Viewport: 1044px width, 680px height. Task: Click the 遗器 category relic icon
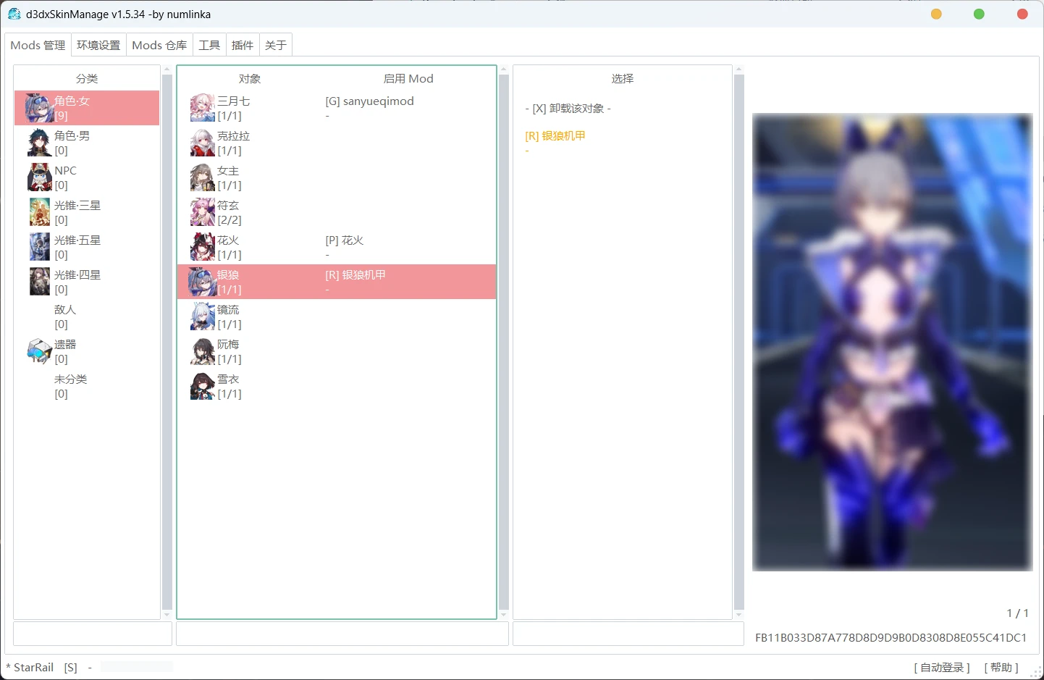[x=39, y=351]
